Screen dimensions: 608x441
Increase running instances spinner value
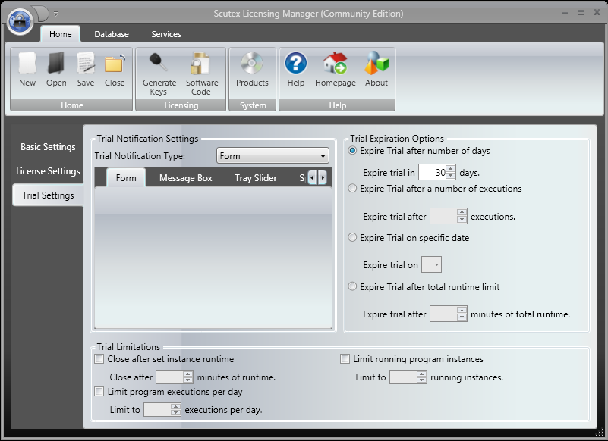coord(421,374)
